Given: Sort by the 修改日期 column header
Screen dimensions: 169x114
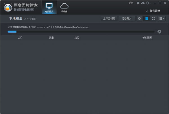Looking at the screenshot, I should (147, 38).
